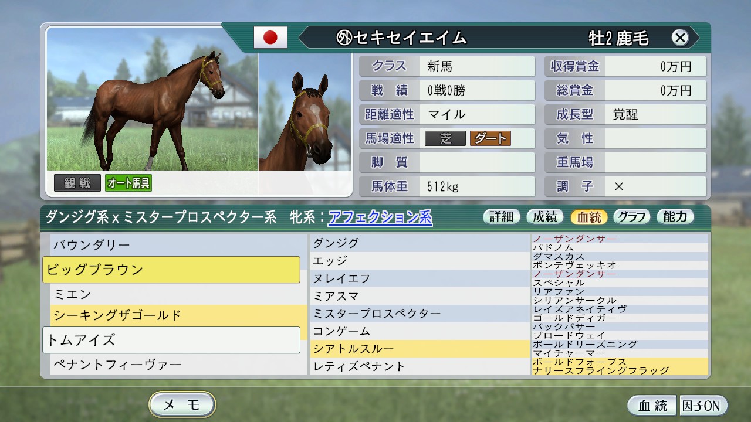Click パドノム in the fourth generation
Image resolution: width=751 pixels, height=422 pixels.
coord(620,247)
